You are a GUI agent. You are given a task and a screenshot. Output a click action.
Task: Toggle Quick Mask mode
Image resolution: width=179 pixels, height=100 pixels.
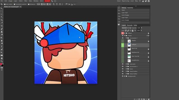pyautogui.click(x=2, y=68)
